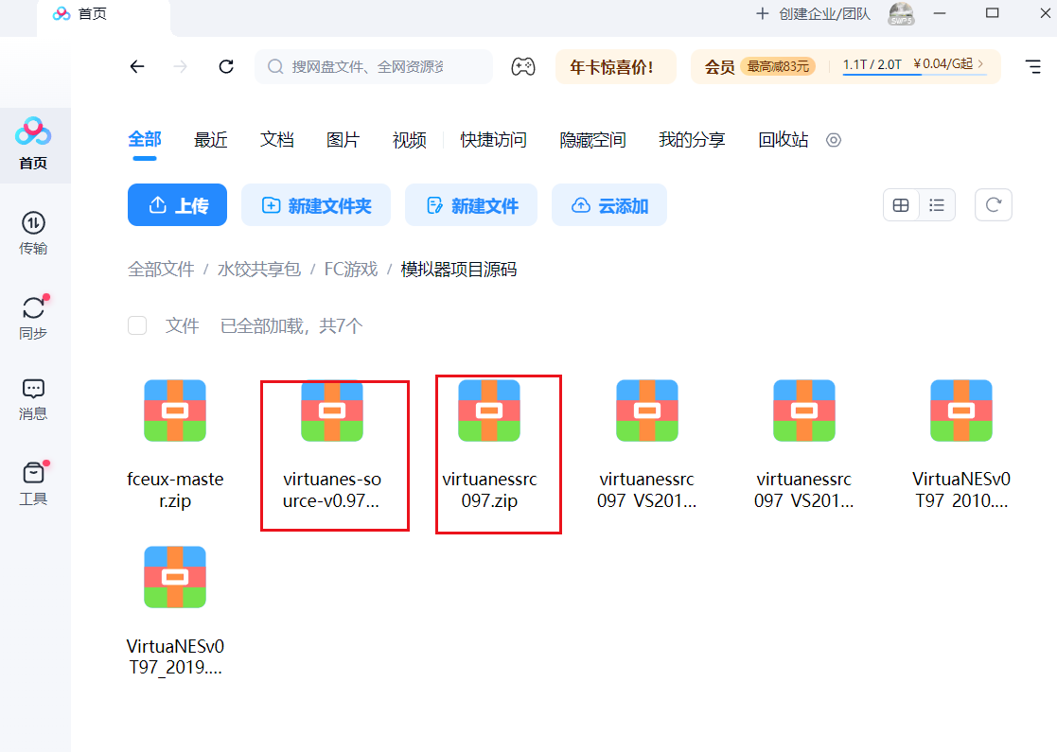
Task: Switch to the 最近 tab
Action: point(211,140)
